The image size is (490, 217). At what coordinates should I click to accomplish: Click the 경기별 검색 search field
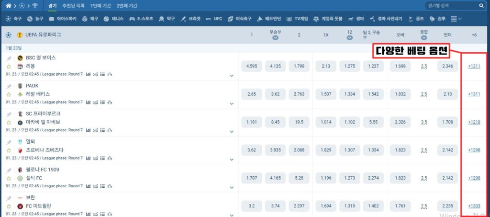click(x=450, y=6)
